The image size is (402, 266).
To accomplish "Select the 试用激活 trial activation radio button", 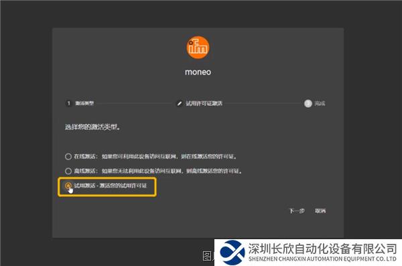I will 68,185.
